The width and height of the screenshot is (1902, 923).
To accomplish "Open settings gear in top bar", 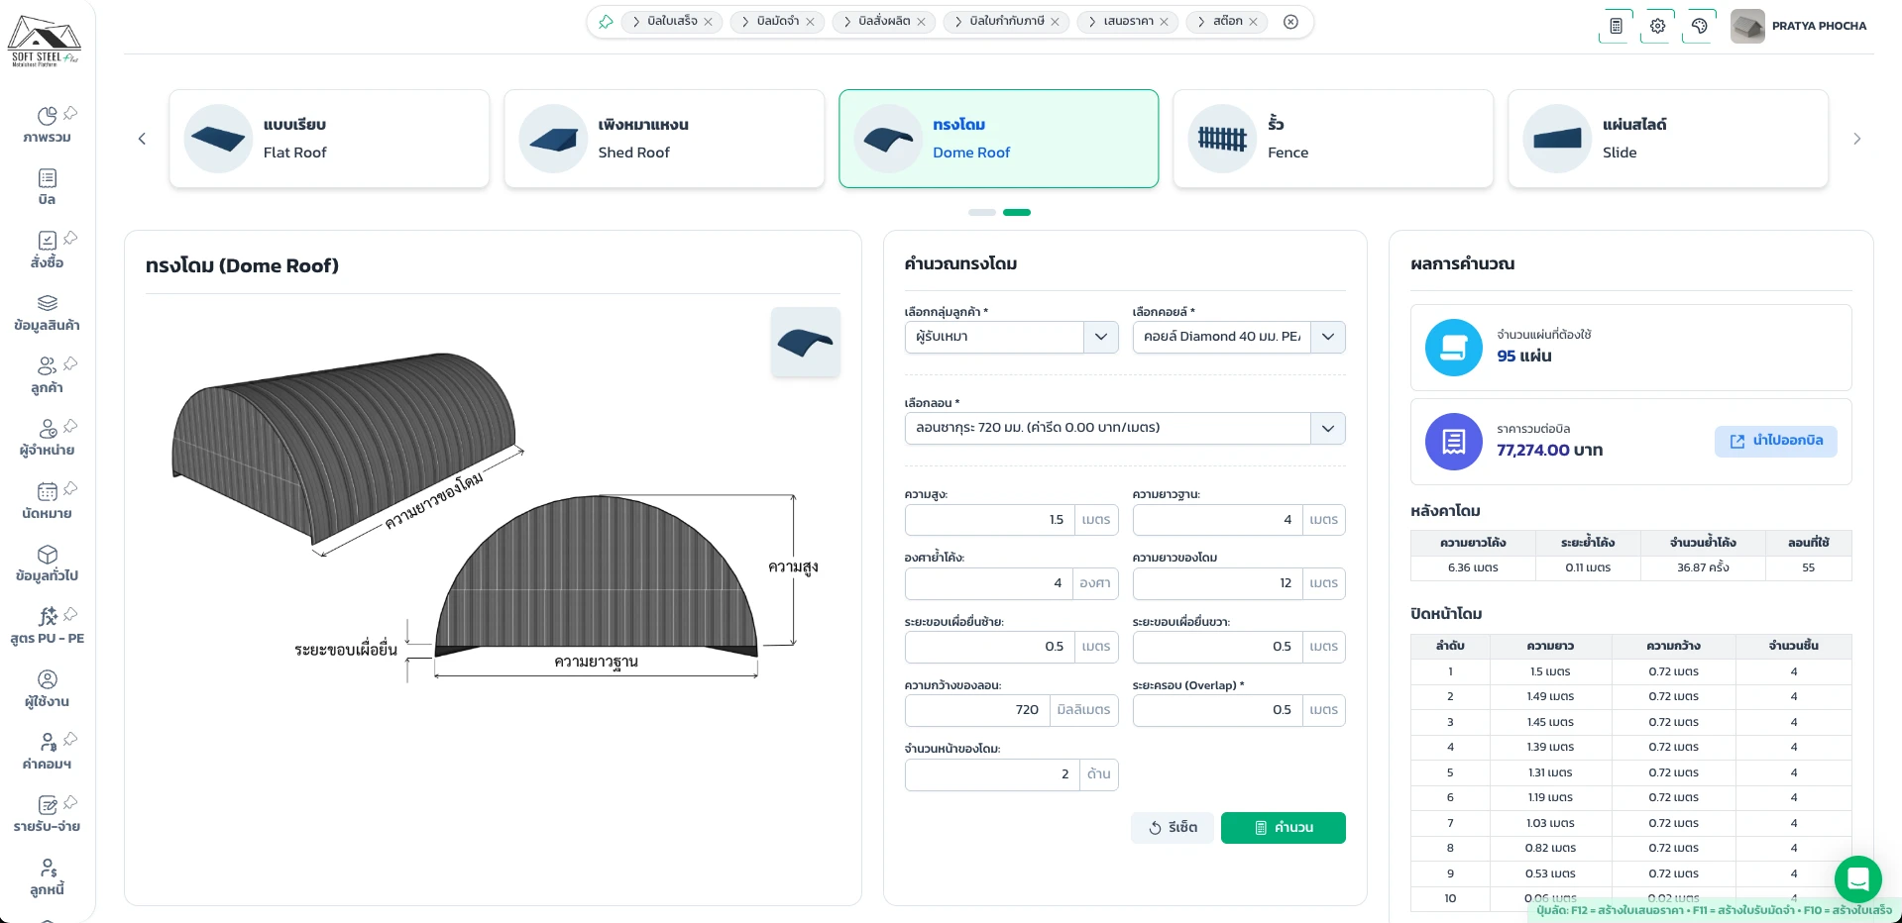I will coord(1657,26).
